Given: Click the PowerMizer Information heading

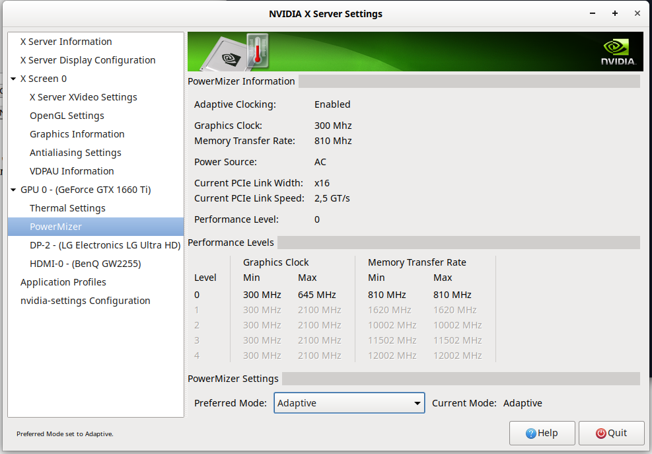Looking at the screenshot, I should pyautogui.click(x=241, y=81).
